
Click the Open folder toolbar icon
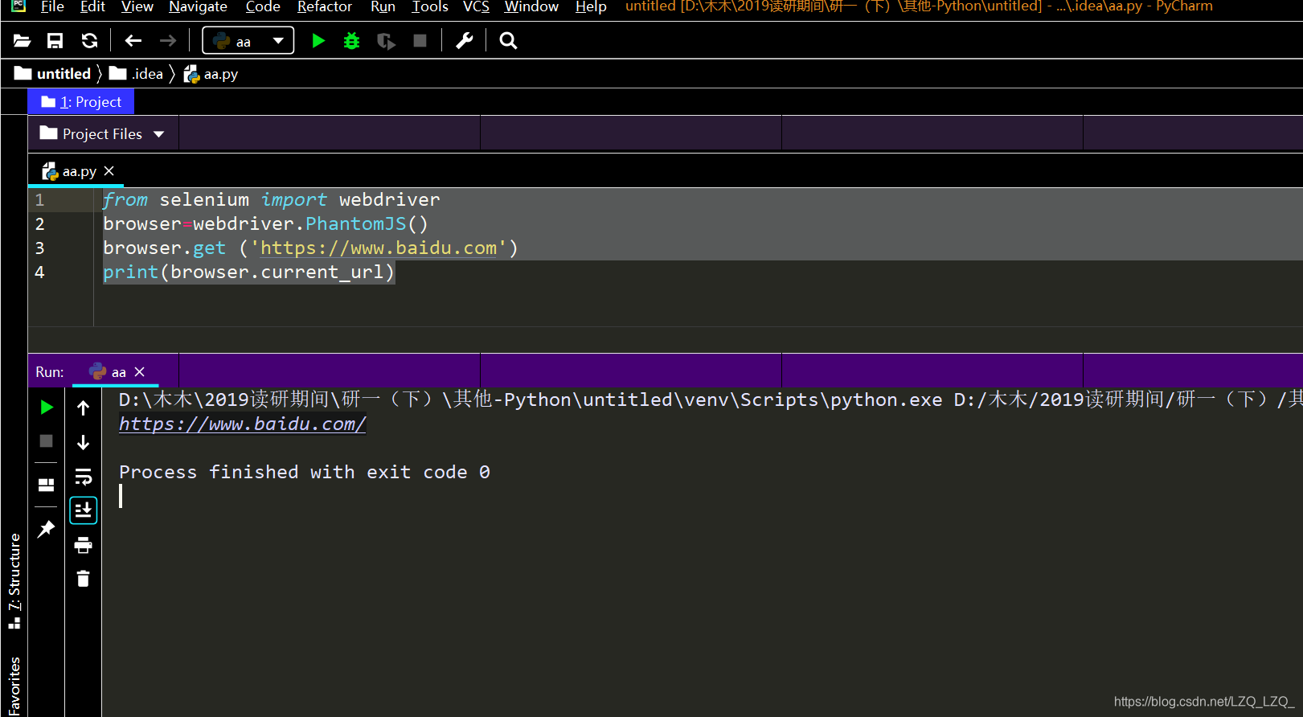pos(22,41)
